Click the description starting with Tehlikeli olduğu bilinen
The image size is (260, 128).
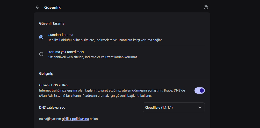[x=105, y=40]
